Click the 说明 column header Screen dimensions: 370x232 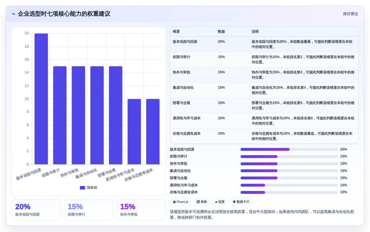[x=255, y=32]
